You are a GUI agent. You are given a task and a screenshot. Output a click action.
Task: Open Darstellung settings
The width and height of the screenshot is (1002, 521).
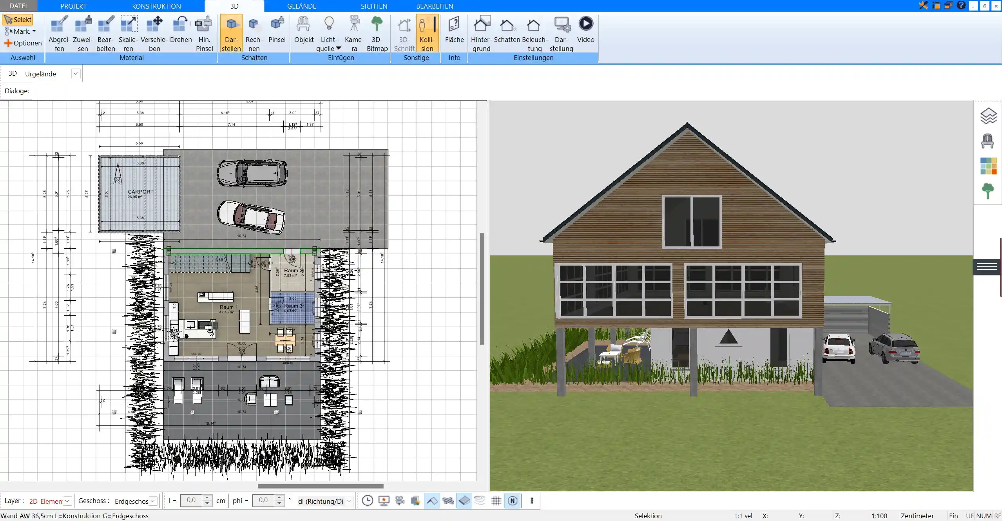pos(561,34)
